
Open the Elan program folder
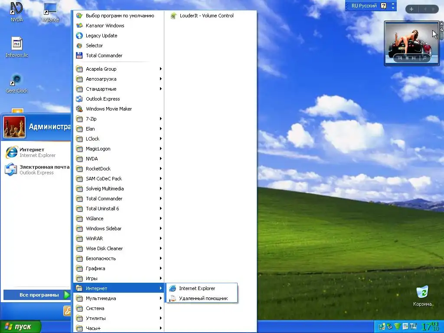click(x=118, y=128)
